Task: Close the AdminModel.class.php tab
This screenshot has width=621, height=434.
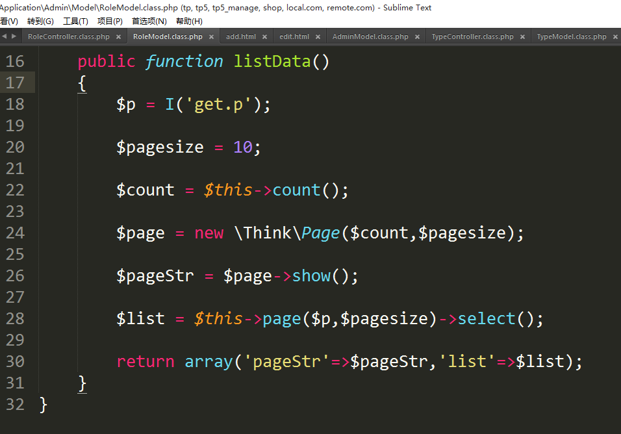Action: coord(417,37)
